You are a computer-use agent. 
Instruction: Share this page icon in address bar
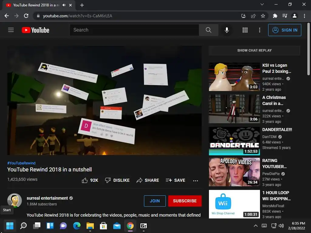click(x=253, y=16)
